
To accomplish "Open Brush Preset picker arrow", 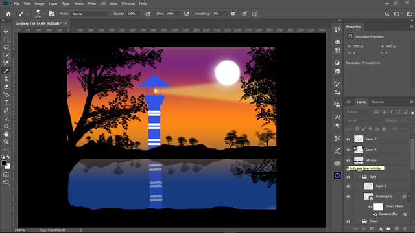I will pos(44,14).
